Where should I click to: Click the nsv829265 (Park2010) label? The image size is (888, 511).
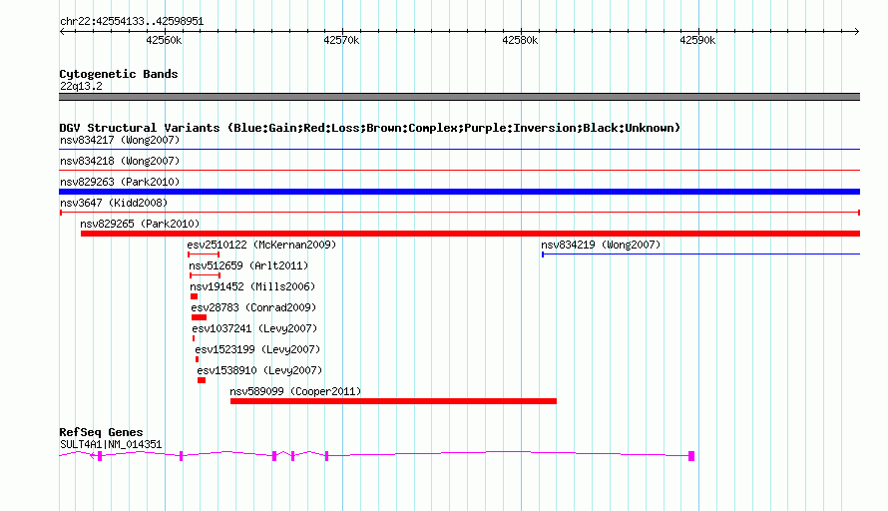pos(140,224)
